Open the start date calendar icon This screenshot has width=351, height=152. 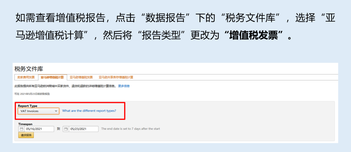click(x=21, y=129)
